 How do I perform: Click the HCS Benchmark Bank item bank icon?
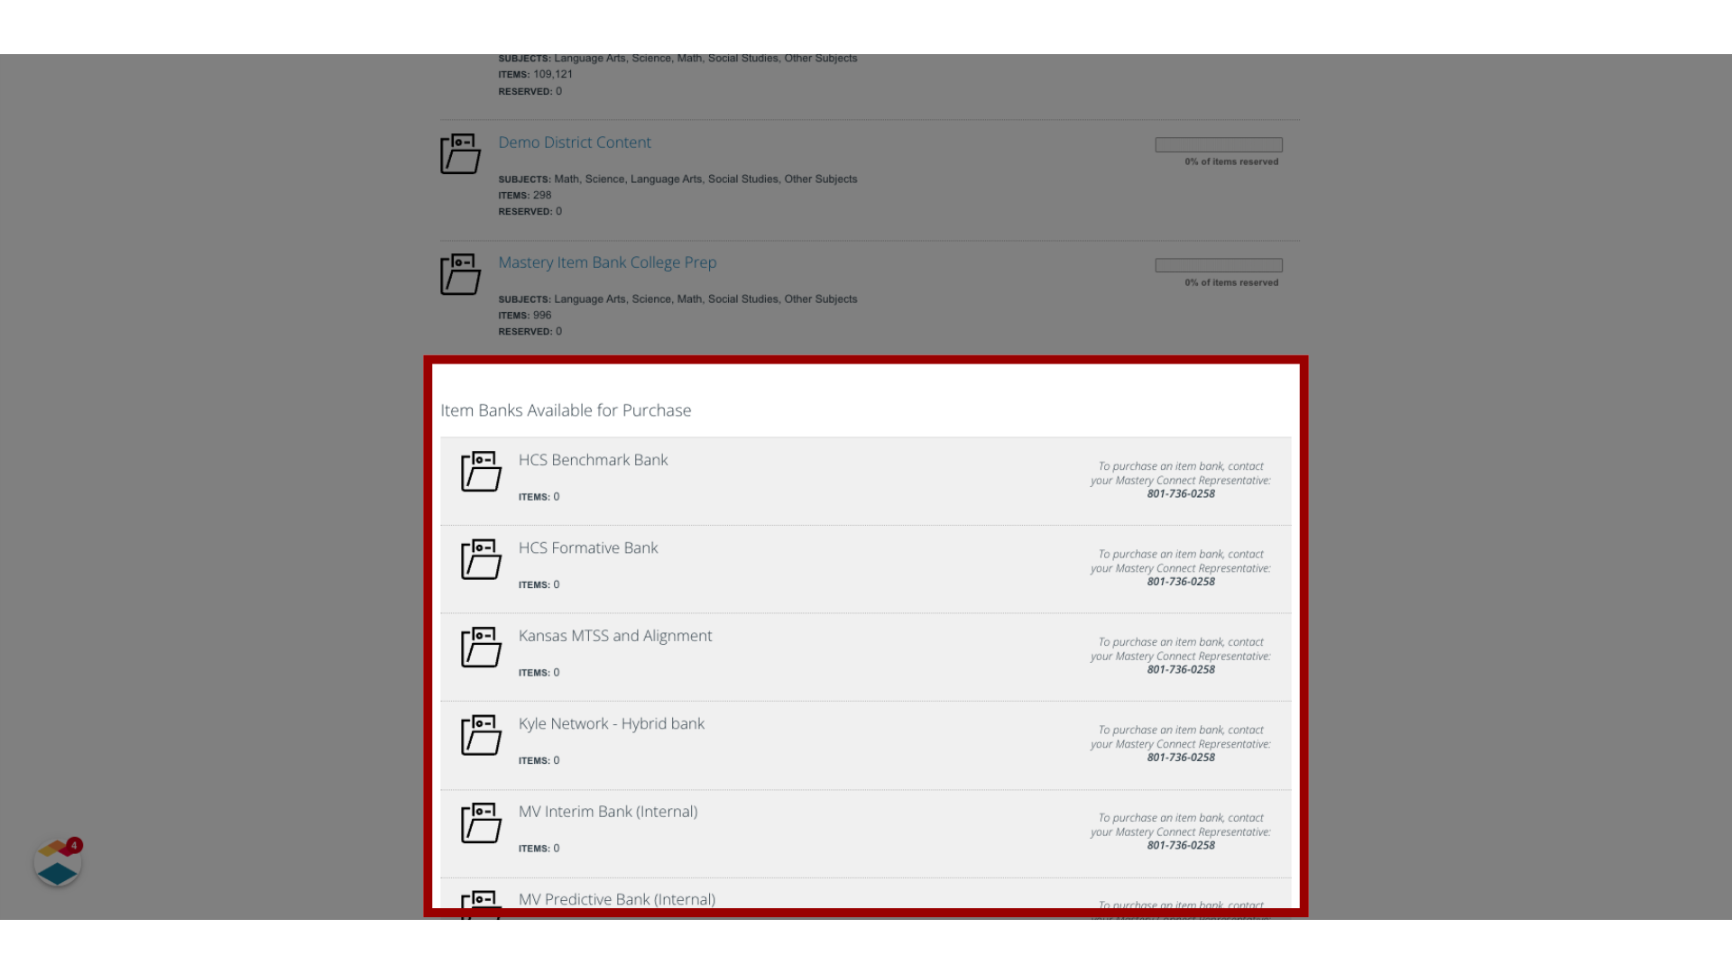pyautogui.click(x=481, y=471)
